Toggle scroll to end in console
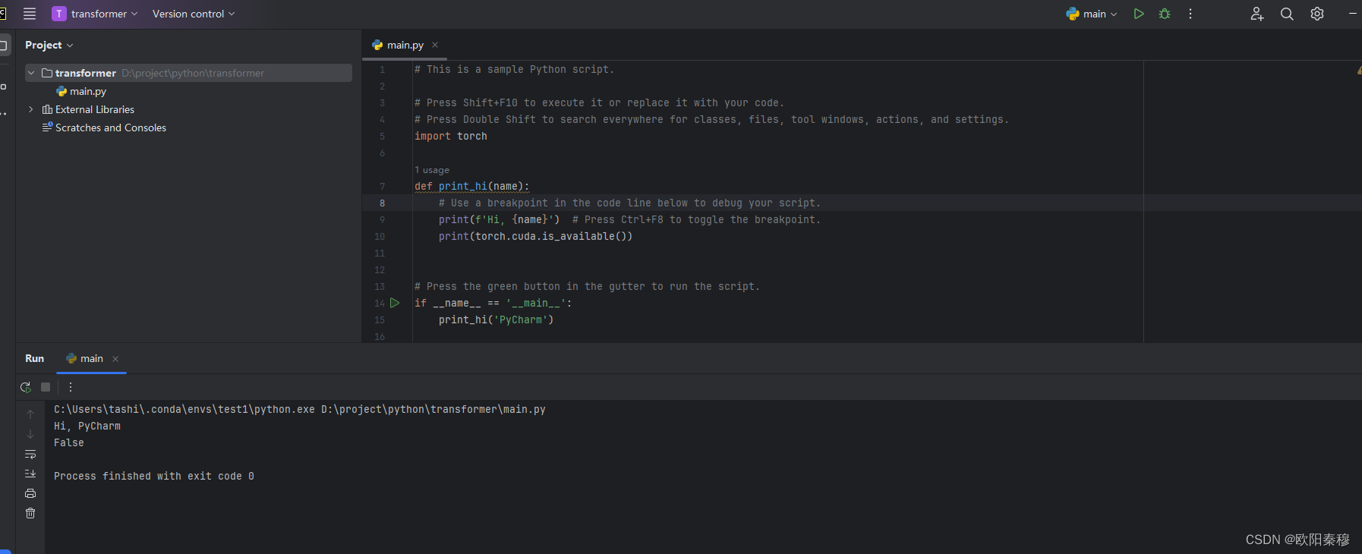Screen dimensions: 1362x554 pos(30,474)
